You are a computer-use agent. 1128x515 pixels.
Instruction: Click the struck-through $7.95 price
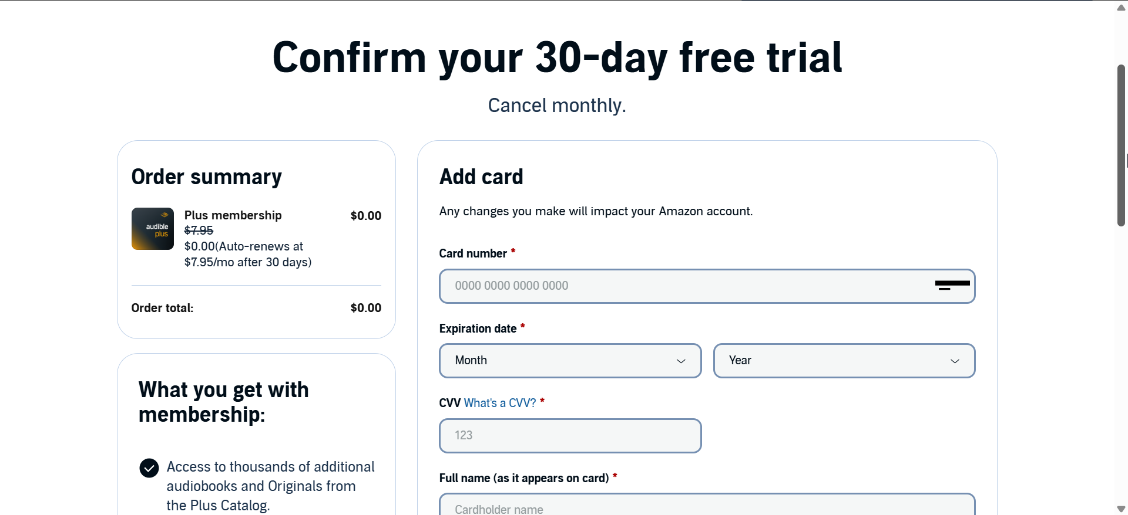tap(199, 231)
